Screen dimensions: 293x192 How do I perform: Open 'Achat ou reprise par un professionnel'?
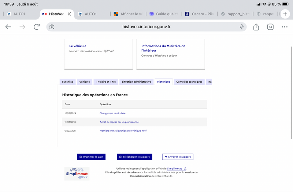coord(119,122)
